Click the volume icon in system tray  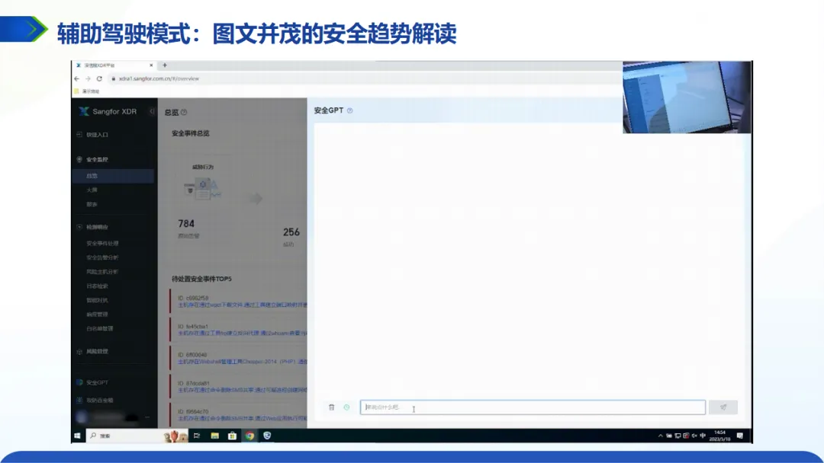(694, 436)
